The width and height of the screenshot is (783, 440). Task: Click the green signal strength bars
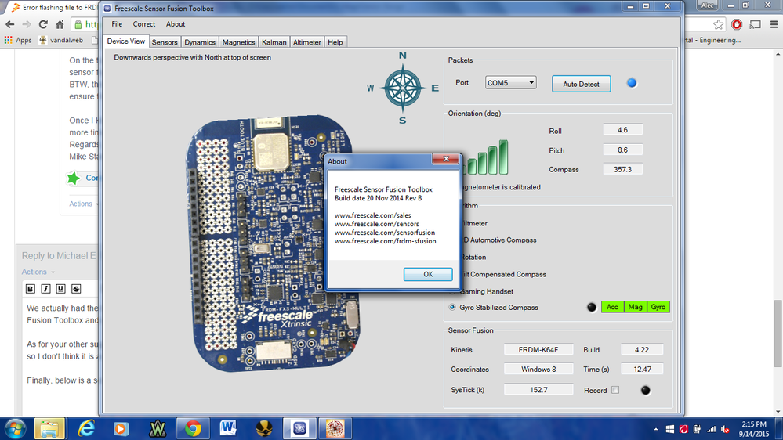click(485, 157)
